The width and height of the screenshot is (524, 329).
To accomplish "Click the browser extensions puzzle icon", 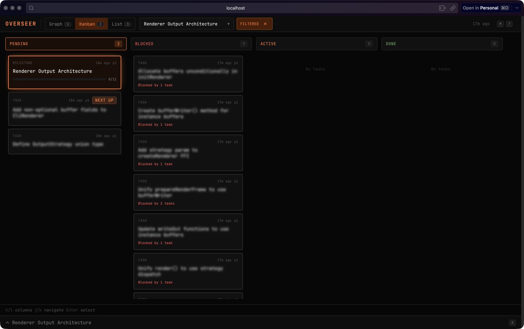I will click(442, 8).
